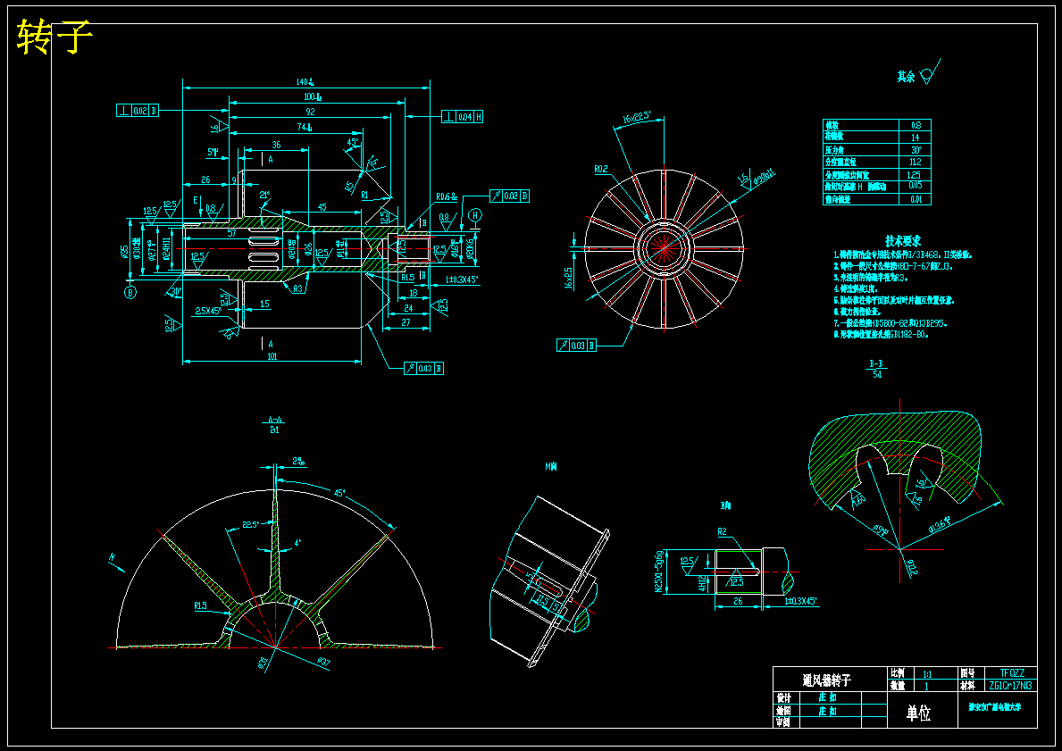The width and height of the screenshot is (1062, 751).
Task: Select the table value "11.2"
Action: [x=915, y=162]
